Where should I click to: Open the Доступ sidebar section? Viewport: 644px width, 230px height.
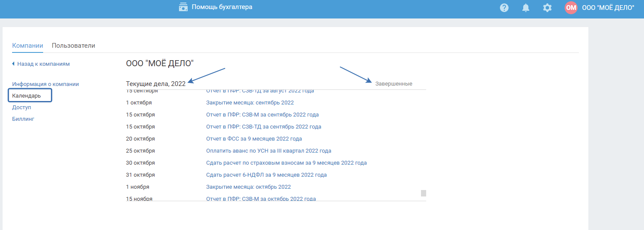[x=22, y=107]
